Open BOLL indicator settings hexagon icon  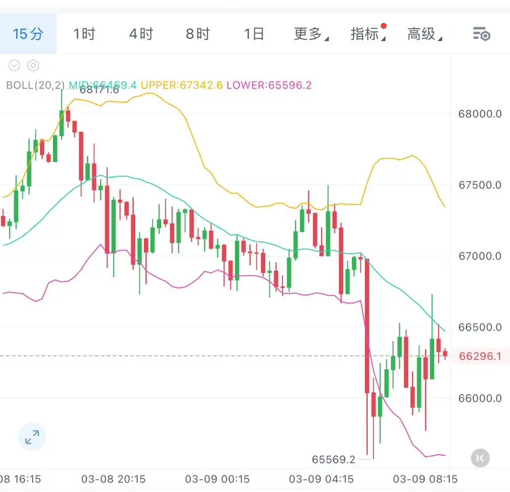pyautogui.click(x=33, y=66)
